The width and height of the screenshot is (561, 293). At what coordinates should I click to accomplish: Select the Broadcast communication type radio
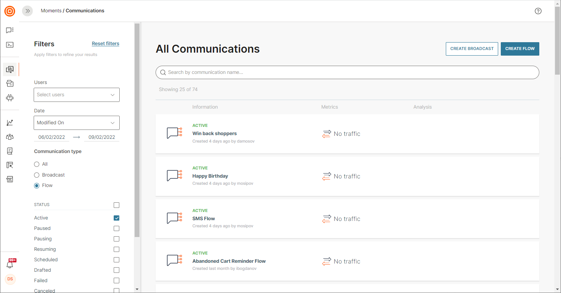click(x=37, y=175)
